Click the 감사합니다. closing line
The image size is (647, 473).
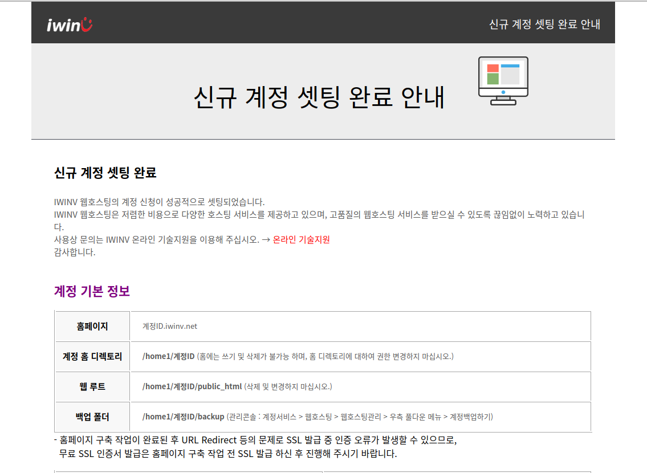[x=75, y=252]
